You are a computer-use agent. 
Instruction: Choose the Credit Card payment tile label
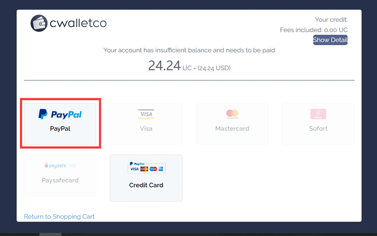click(146, 185)
